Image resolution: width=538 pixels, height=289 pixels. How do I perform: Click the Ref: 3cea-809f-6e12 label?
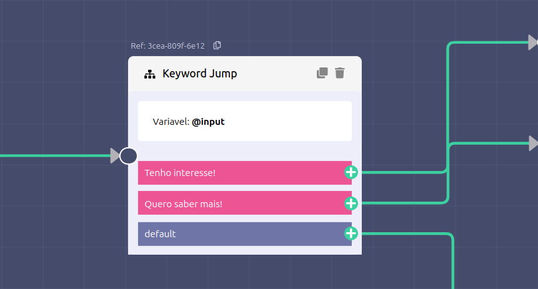167,46
